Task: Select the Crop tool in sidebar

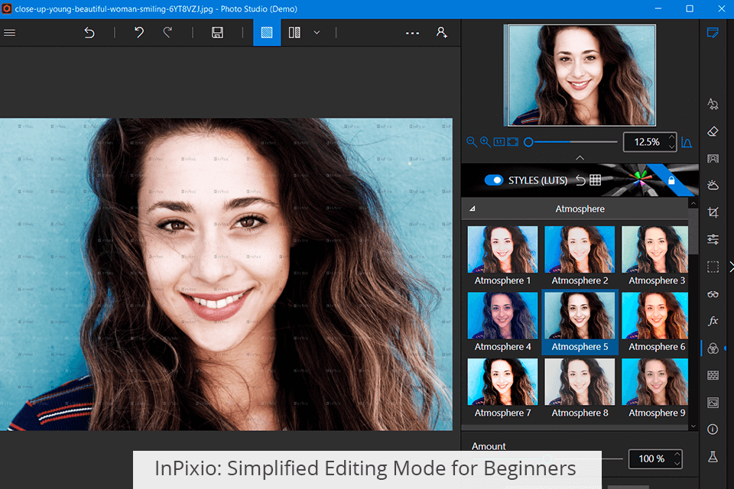Action: 713,212
